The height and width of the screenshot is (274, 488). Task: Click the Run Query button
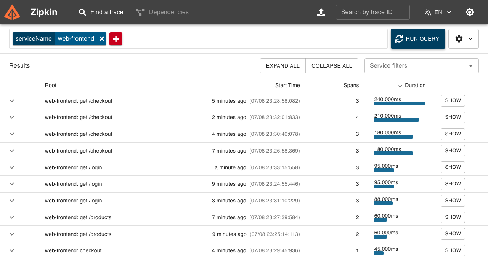[x=418, y=39]
